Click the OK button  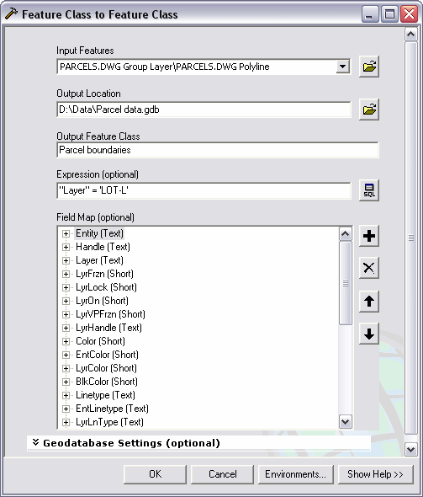point(155,474)
